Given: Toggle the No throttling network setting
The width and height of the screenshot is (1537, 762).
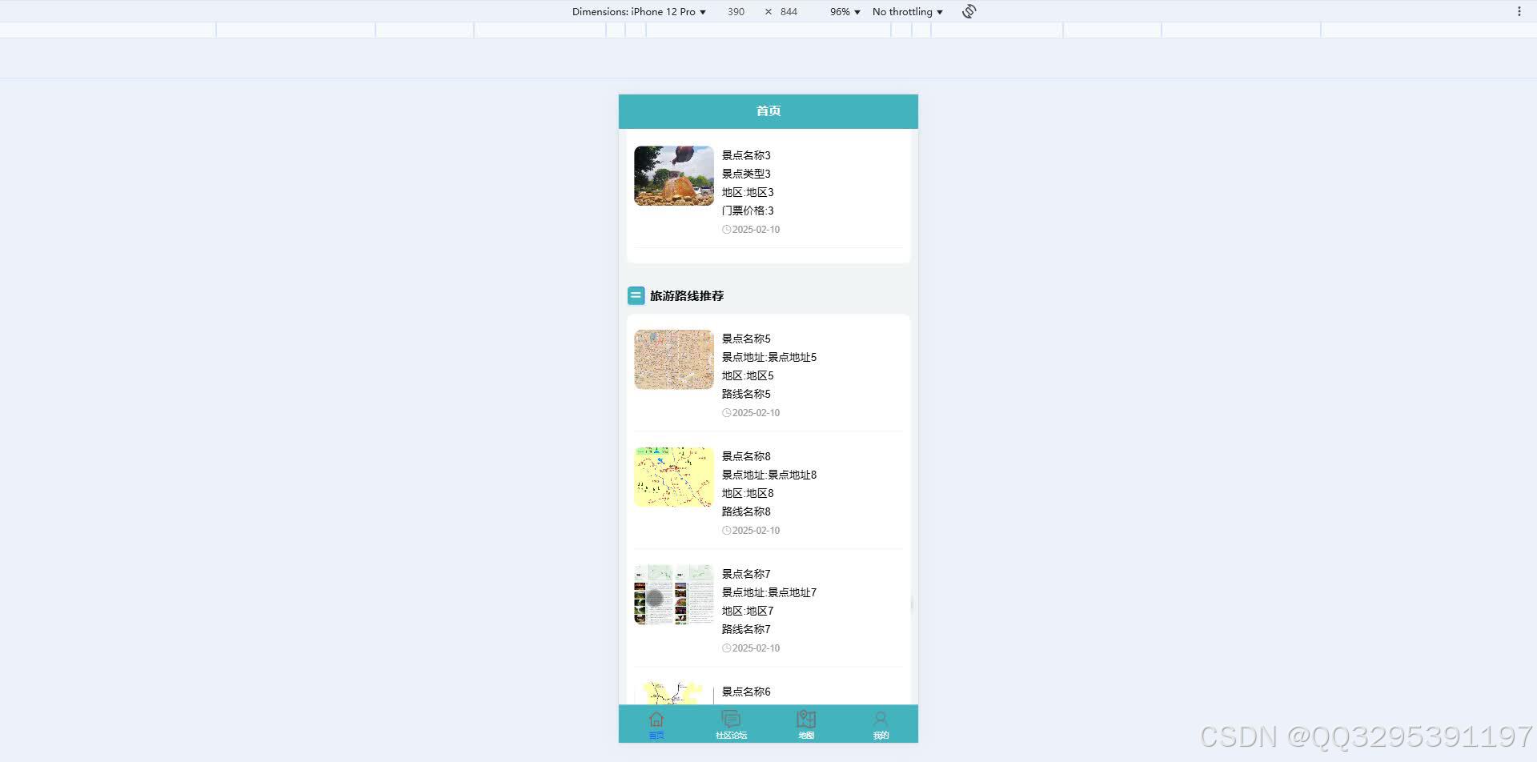Looking at the screenshot, I should point(905,11).
